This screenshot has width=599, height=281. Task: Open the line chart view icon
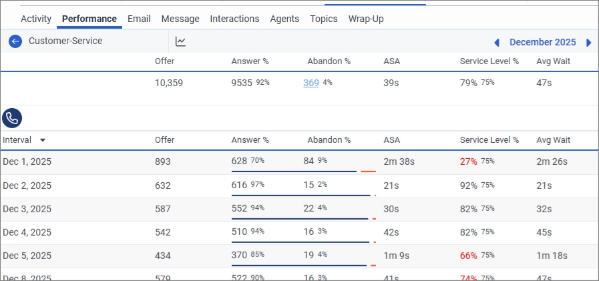coord(181,41)
